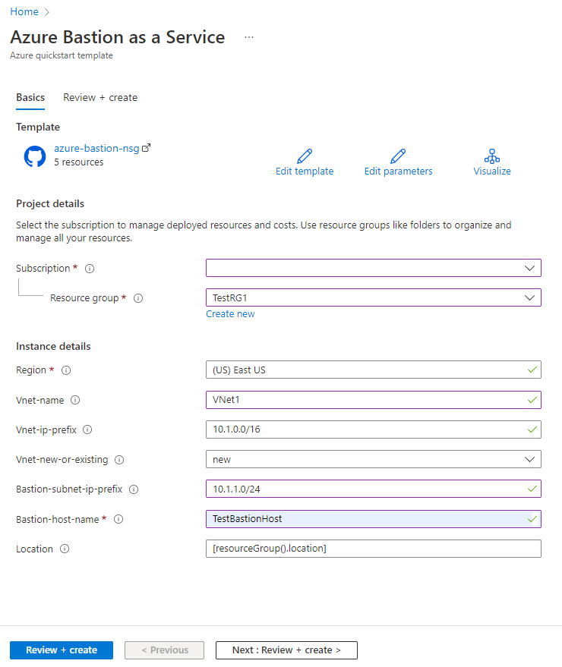The height and width of the screenshot is (667, 562).
Task: Click the Vnet-ip-prefix field with 10.1.0.0/16
Action: 374,429
